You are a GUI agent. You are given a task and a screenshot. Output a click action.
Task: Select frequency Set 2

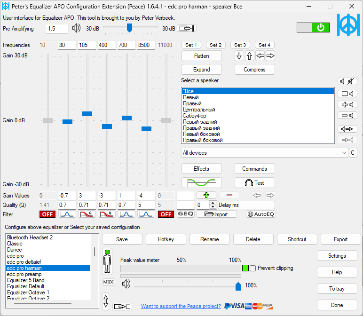point(215,45)
